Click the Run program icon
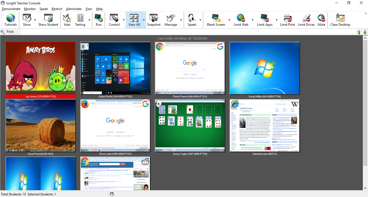 98,20
